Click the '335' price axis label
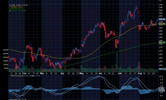166x100 pixels. (x=161, y=10)
